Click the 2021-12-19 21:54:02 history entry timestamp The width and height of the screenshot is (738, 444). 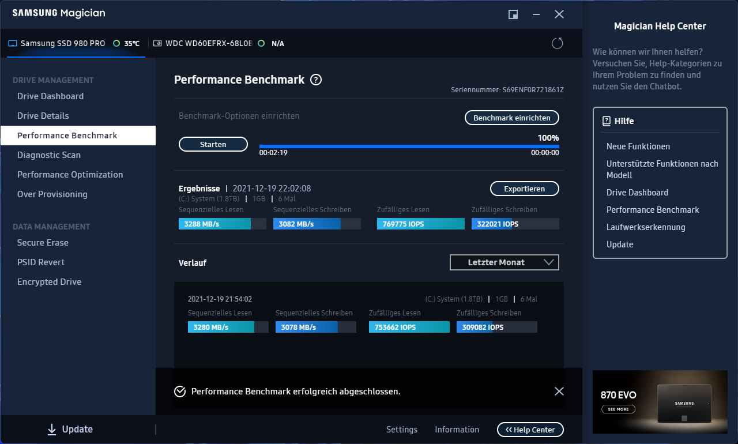220,299
